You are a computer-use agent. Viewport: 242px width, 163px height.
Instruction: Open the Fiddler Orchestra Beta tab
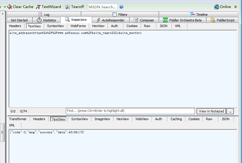coord(182,20)
